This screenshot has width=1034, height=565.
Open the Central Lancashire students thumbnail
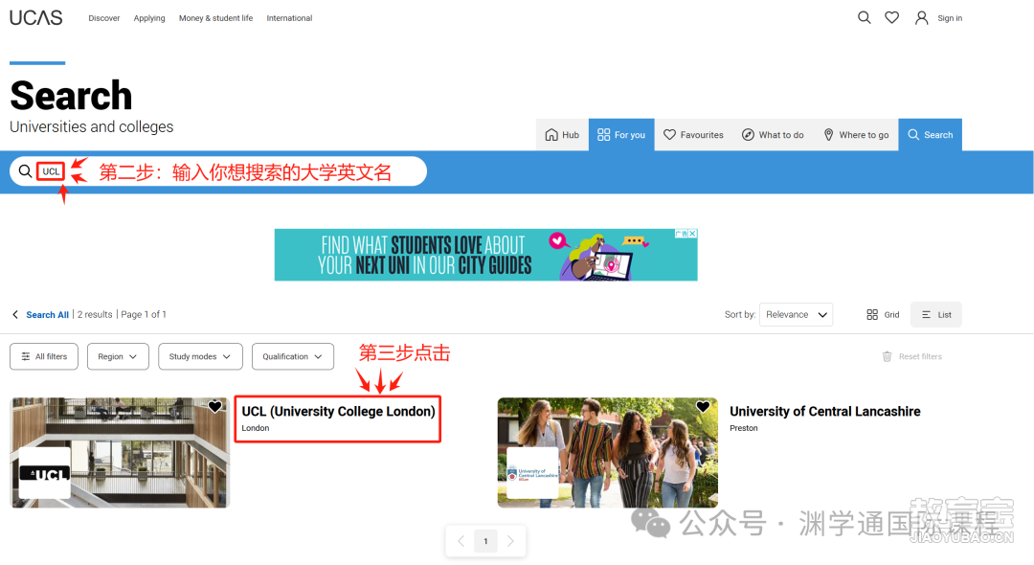[607, 452]
